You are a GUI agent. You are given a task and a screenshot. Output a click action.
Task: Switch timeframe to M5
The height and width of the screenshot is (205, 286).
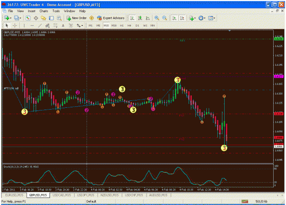point(98,26)
